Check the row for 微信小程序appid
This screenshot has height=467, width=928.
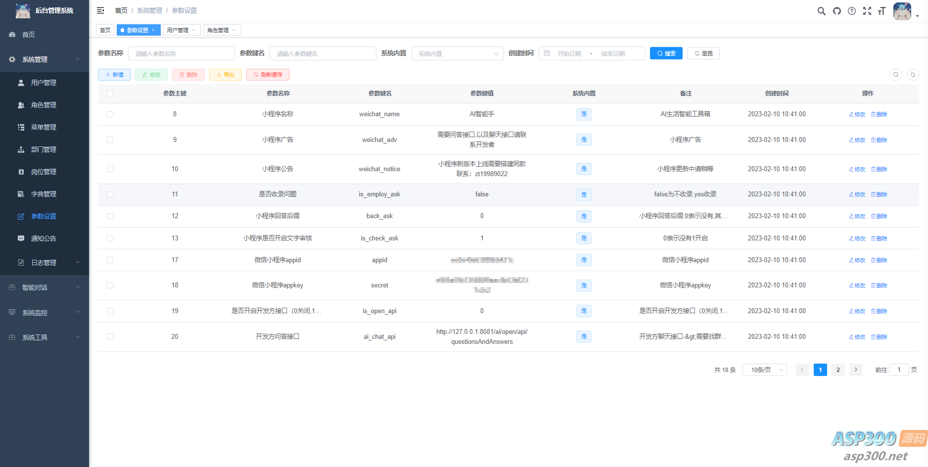[110, 260]
